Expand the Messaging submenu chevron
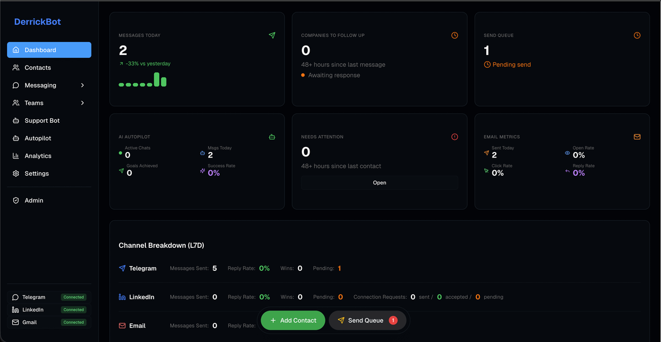Screen dimensions: 661x342 click(83, 85)
